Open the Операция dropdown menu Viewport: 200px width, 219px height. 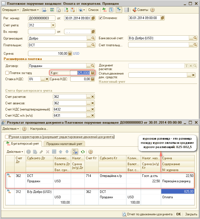(x=11, y=10)
